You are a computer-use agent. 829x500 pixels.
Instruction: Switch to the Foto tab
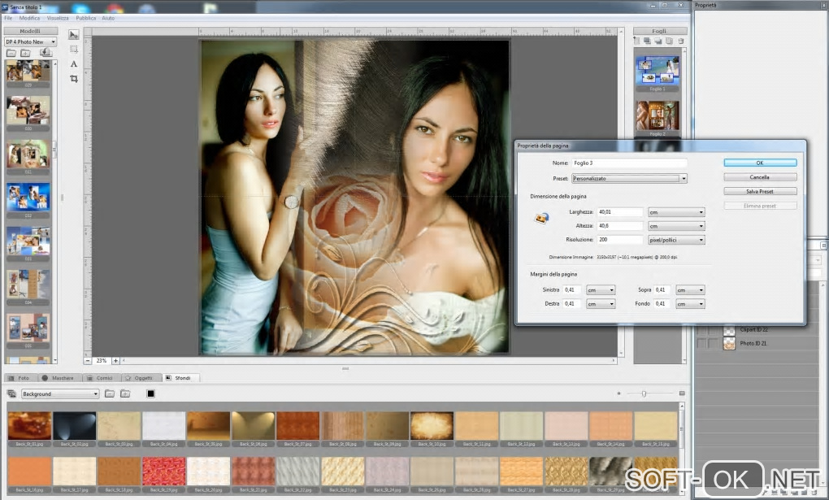[x=20, y=378]
